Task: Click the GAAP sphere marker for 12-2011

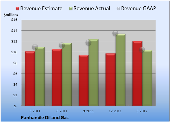Action: (115, 33)
